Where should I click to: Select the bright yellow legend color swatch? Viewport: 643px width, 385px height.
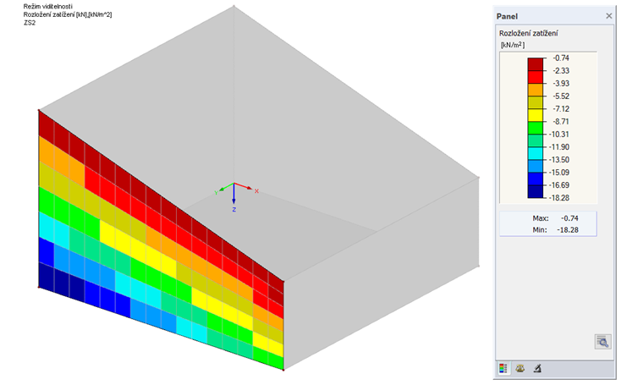(x=536, y=115)
